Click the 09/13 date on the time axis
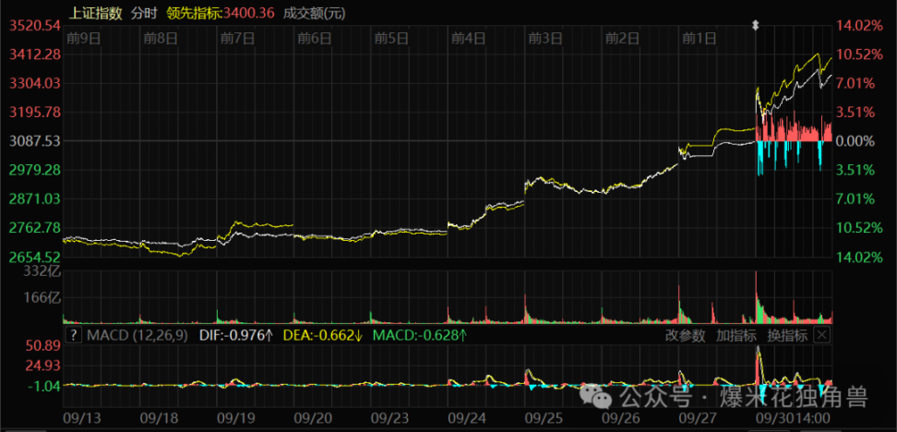This screenshot has width=897, height=432. (x=80, y=417)
